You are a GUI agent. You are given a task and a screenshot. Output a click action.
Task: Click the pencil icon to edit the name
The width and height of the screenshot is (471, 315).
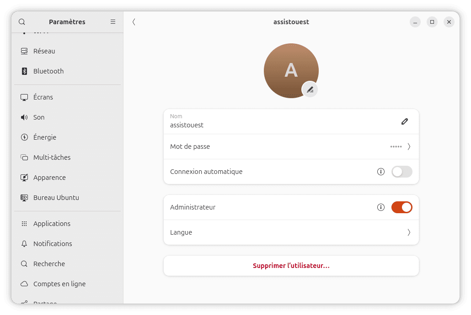(x=405, y=121)
